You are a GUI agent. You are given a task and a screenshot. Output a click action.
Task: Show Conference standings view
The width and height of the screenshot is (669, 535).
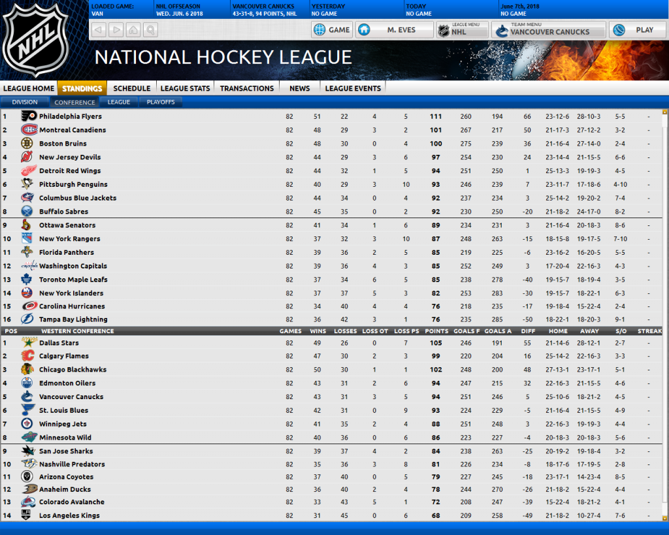point(74,102)
